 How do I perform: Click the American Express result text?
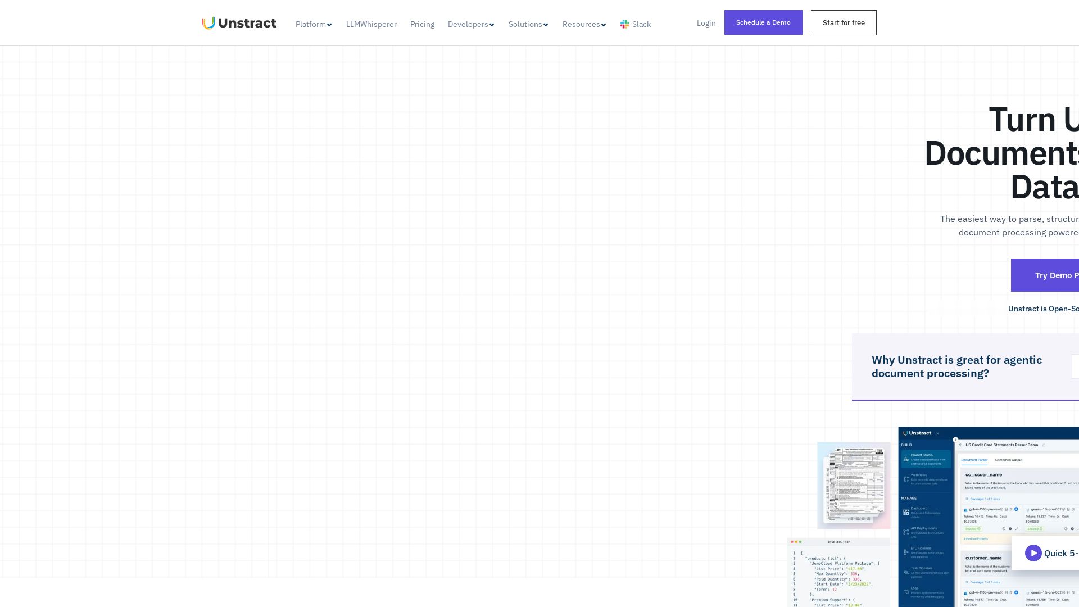tap(976, 538)
